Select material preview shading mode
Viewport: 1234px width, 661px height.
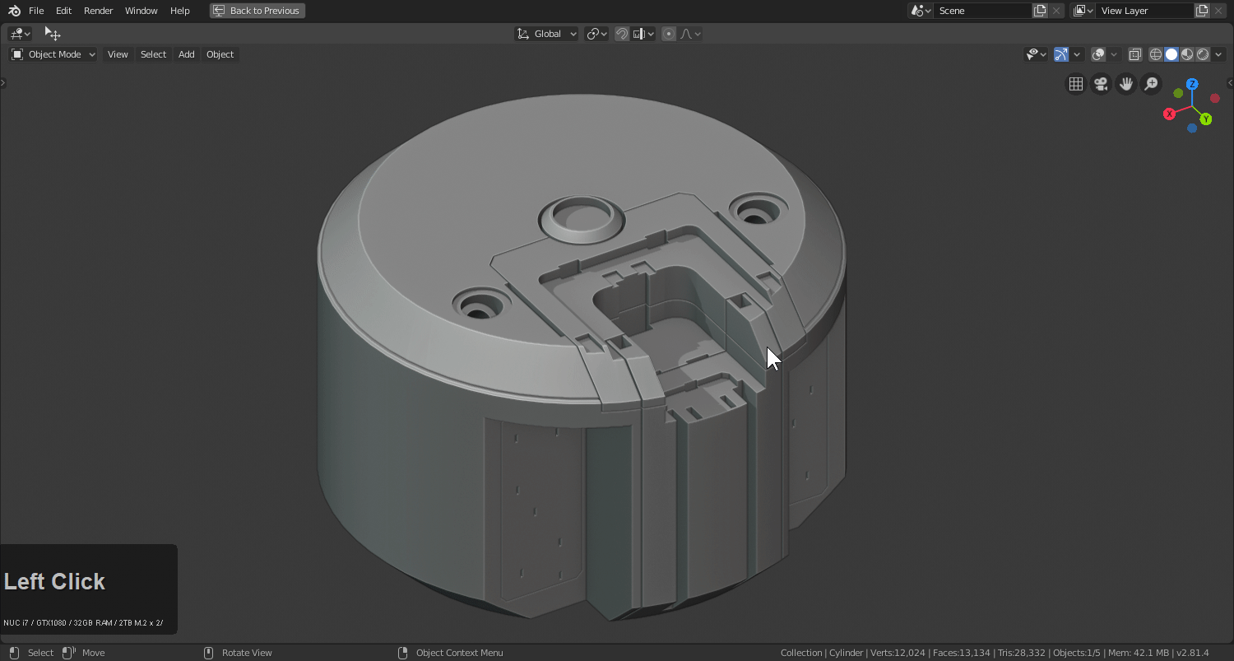(x=1187, y=54)
